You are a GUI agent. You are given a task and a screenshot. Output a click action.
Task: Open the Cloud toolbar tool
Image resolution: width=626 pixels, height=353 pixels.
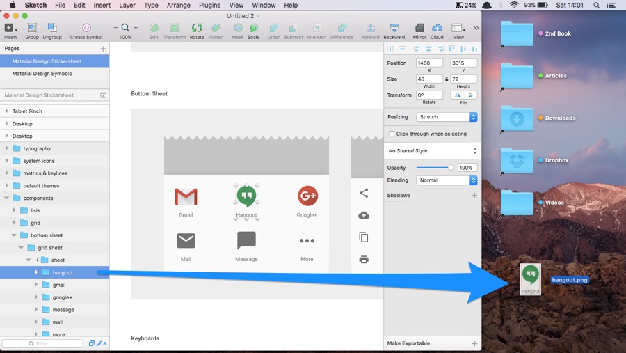(x=437, y=31)
